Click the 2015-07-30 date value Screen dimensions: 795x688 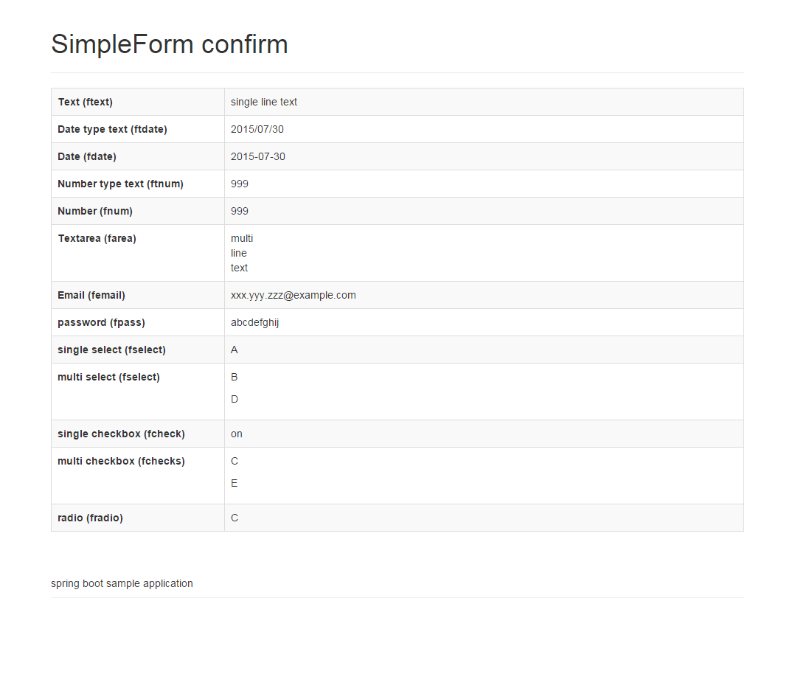257,156
